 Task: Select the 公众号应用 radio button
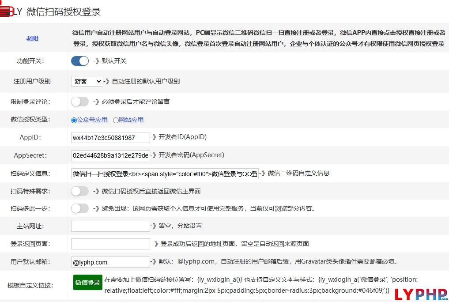point(74,120)
